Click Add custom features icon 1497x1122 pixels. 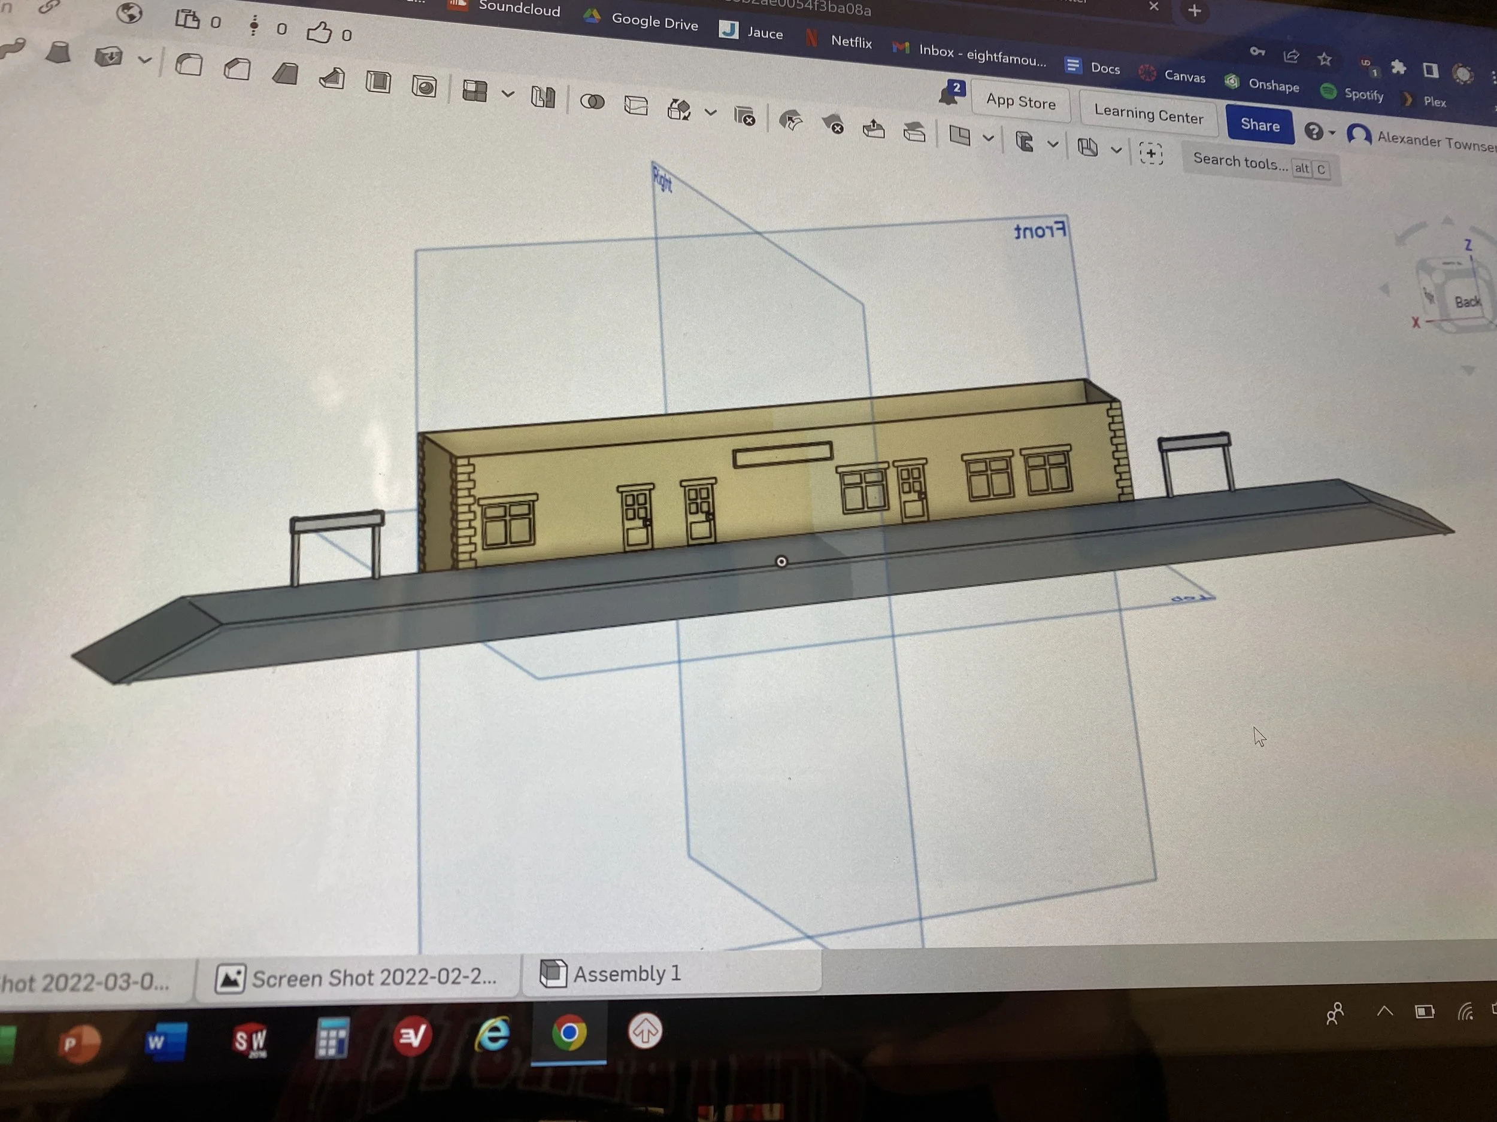pos(1150,154)
